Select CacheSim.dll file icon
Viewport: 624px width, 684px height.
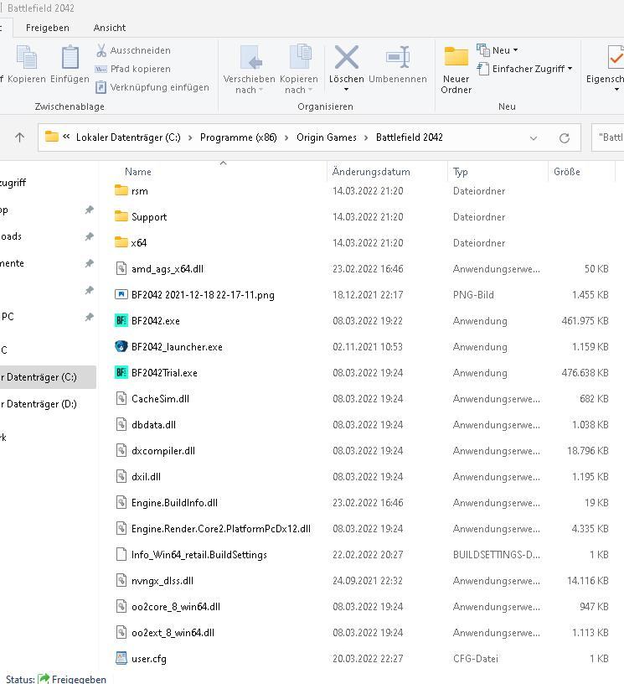coord(121,398)
